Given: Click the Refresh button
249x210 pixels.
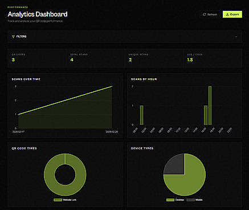Looking at the screenshot, I should point(210,14).
